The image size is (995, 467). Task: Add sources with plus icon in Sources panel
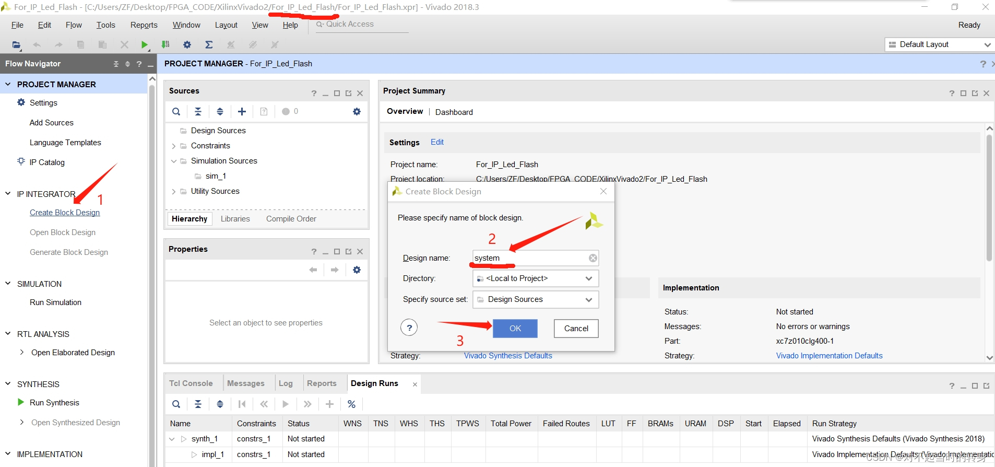tap(242, 111)
